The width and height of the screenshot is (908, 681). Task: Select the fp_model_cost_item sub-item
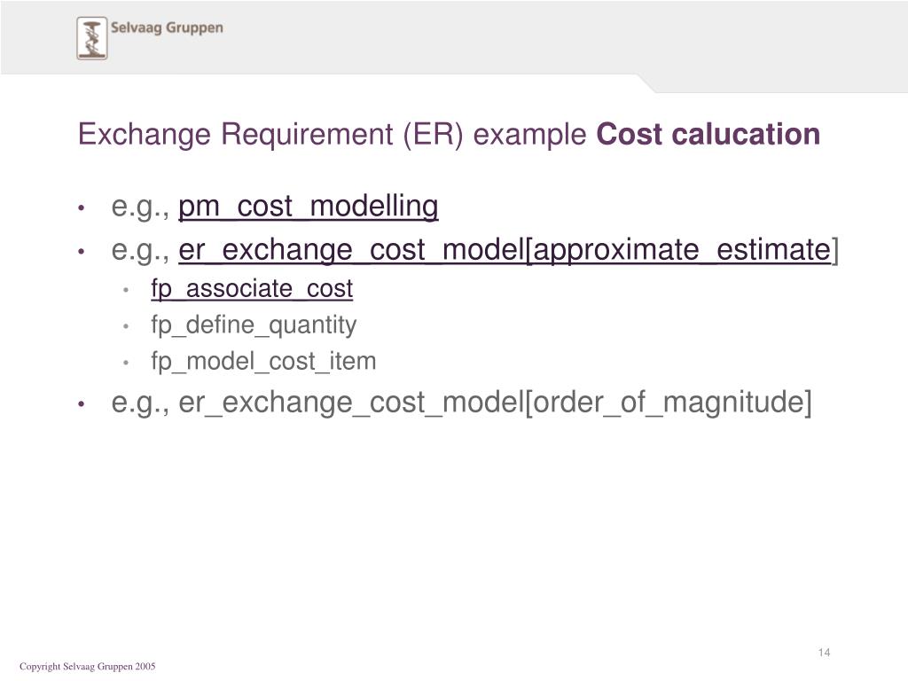tap(263, 362)
